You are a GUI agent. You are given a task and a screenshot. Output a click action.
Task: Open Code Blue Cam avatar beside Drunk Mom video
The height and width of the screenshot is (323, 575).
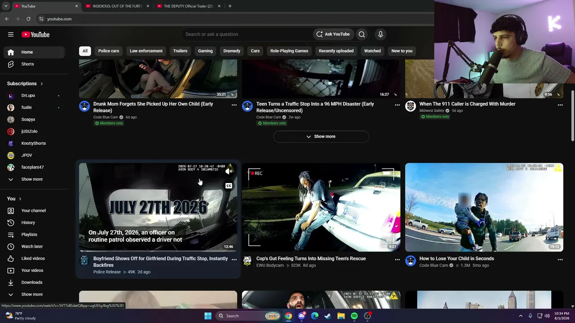coord(84,106)
